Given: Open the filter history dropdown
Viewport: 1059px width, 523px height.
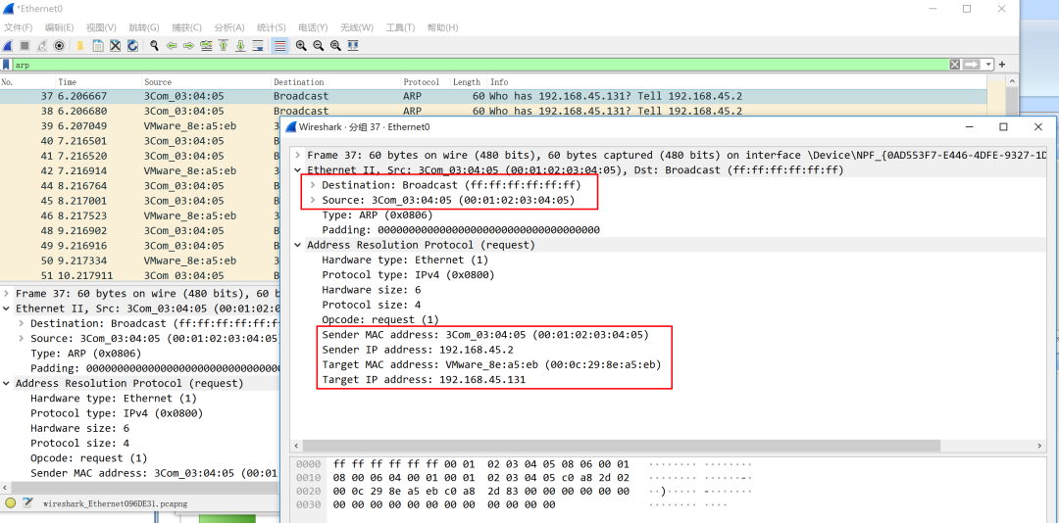Looking at the screenshot, I should tap(988, 64).
